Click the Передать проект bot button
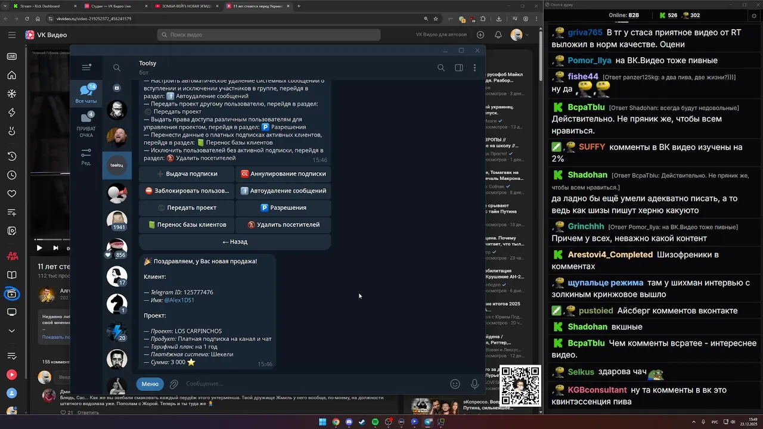The image size is (763, 429). coord(187,208)
